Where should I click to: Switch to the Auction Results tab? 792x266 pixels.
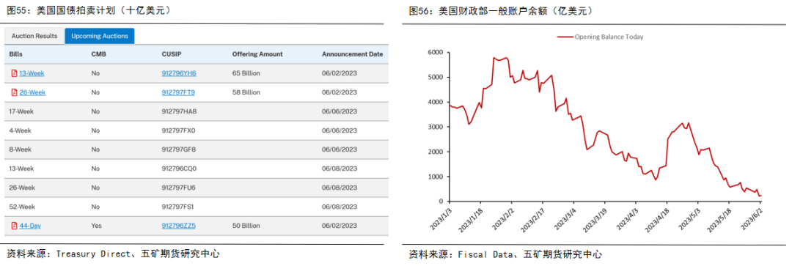point(35,37)
